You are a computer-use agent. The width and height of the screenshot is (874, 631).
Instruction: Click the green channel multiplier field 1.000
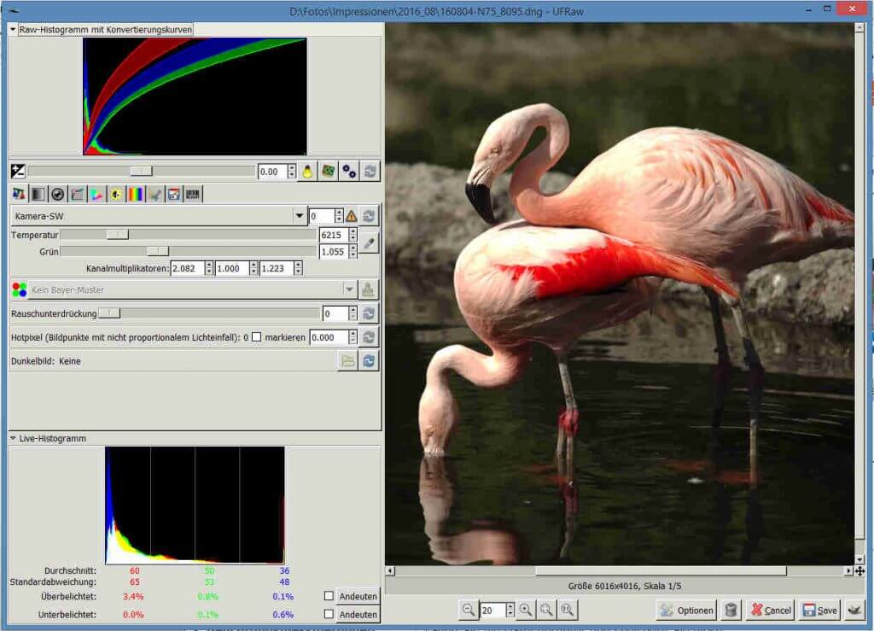pyautogui.click(x=232, y=269)
